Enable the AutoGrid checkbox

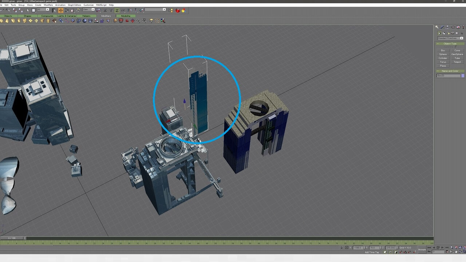pyautogui.click(x=456, y=47)
